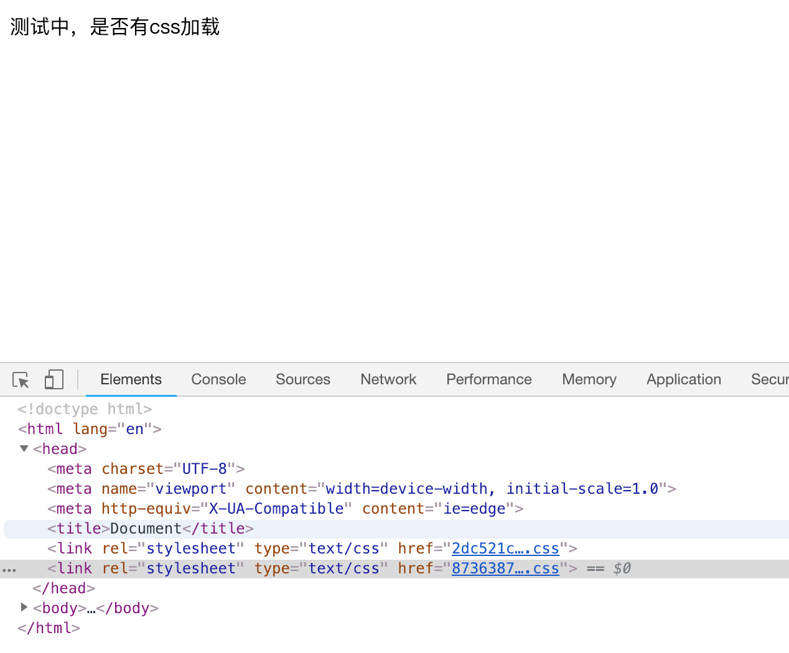
Task: Follow the 2dc521c….css stylesheet link
Action: click(x=505, y=549)
